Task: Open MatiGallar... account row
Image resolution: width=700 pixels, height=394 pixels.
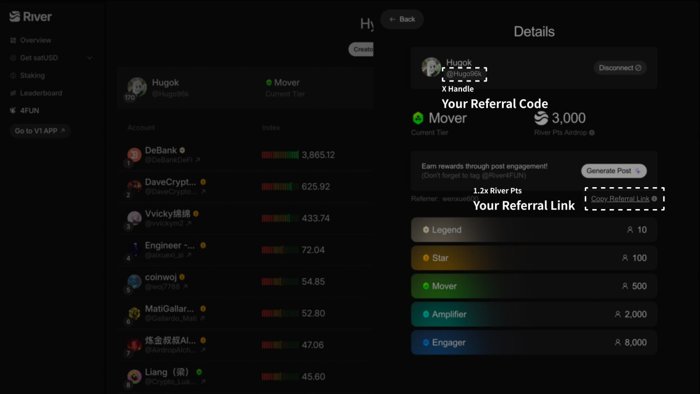Action: click(245, 314)
